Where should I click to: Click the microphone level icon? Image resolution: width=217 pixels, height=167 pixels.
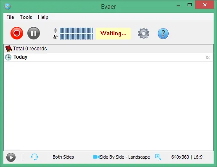[x=56, y=30]
